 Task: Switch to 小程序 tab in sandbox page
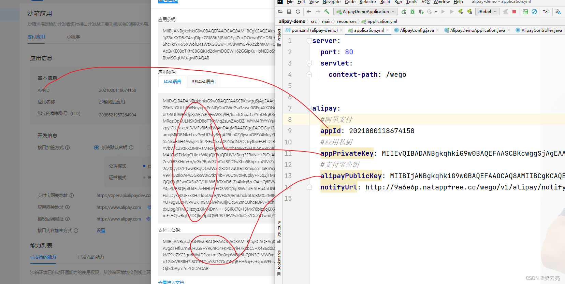[x=73, y=37]
